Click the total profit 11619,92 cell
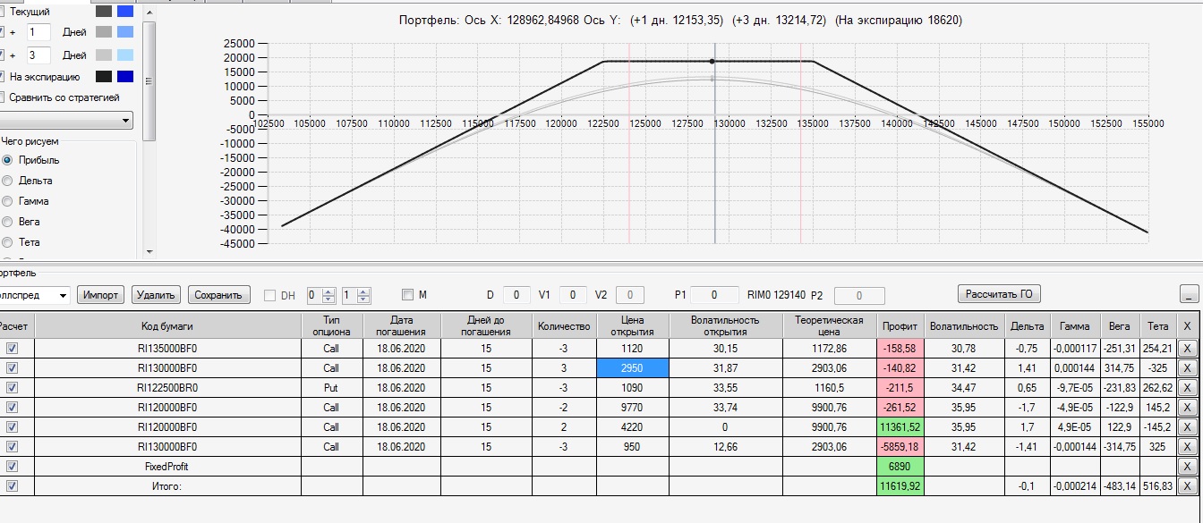 click(x=900, y=486)
